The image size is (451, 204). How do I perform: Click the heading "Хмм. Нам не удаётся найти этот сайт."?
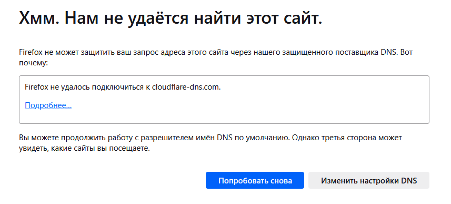(171, 18)
